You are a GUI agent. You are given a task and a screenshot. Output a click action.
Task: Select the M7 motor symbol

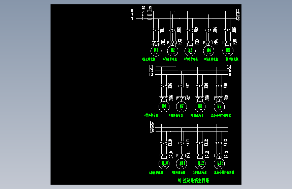click(x=182, y=107)
